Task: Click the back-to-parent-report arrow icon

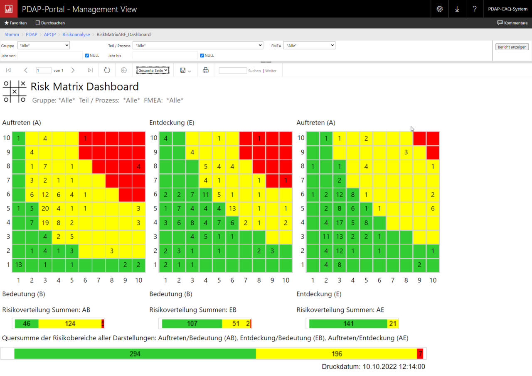Action: tap(123, 71)
